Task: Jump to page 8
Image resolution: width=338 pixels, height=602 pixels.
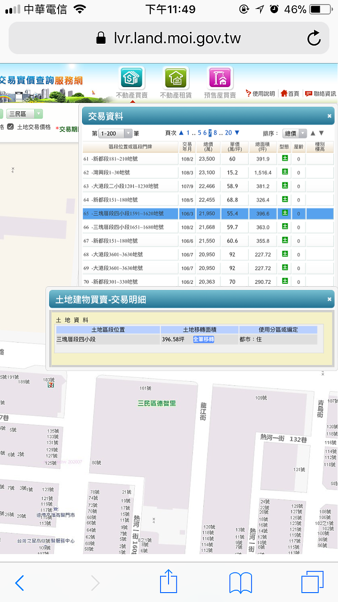Action: point(215,133)
